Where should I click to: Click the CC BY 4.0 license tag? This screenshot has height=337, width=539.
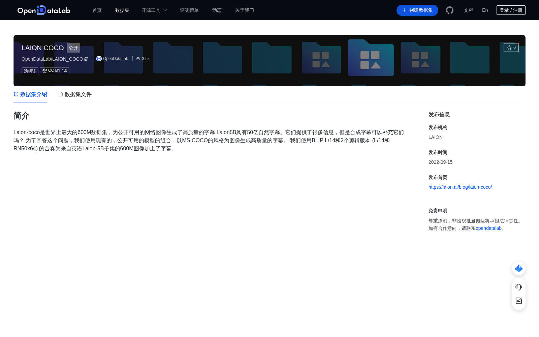point(55,70)
